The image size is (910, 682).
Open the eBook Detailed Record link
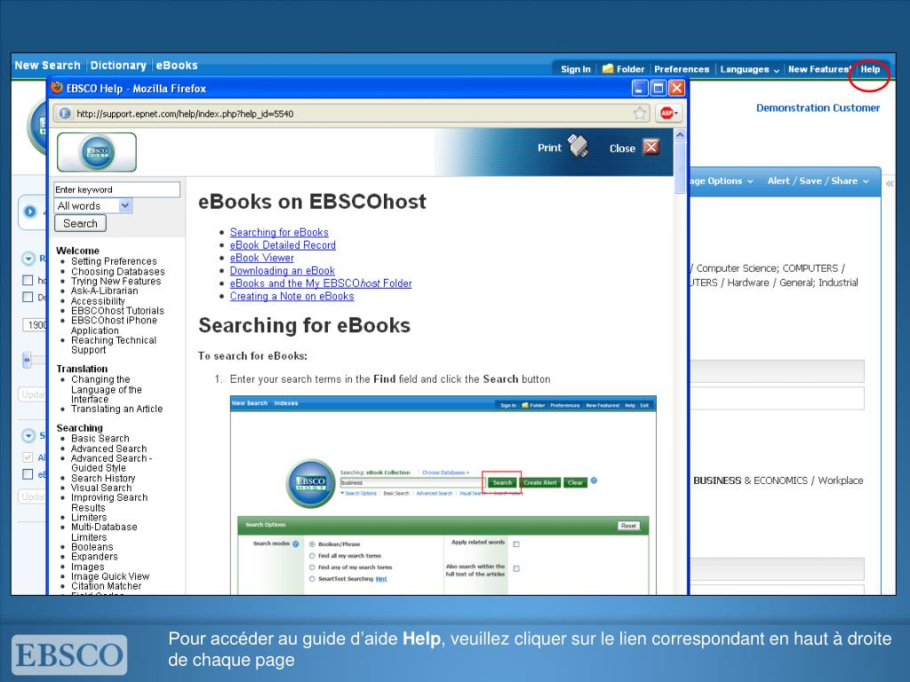pos(283,245)
